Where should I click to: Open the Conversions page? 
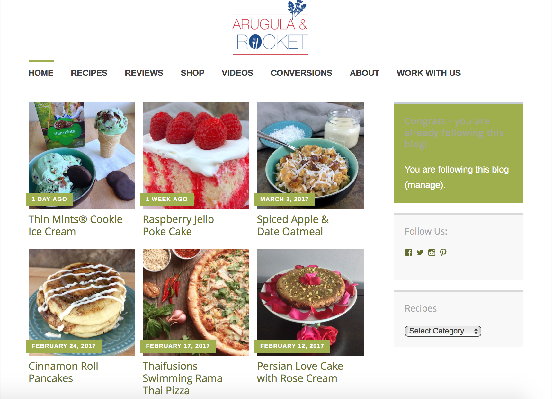point(301,73)
